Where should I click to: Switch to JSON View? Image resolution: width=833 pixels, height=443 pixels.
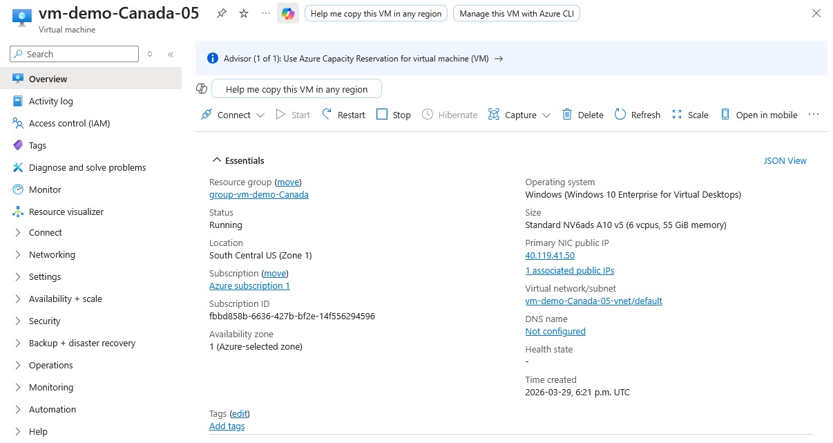[785, 160]
